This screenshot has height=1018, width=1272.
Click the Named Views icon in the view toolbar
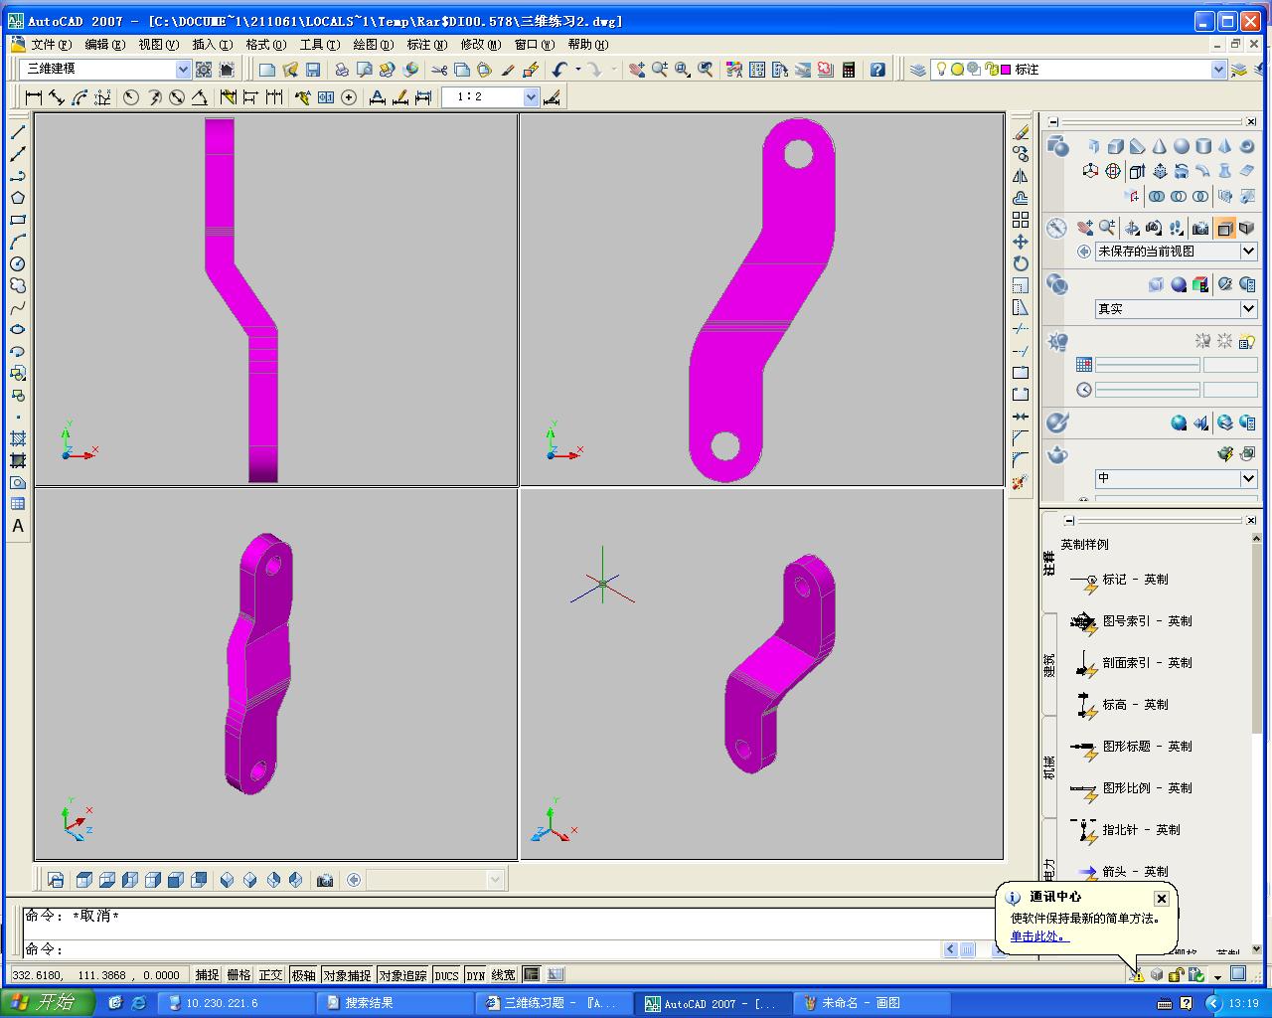[x=56, y=880]
